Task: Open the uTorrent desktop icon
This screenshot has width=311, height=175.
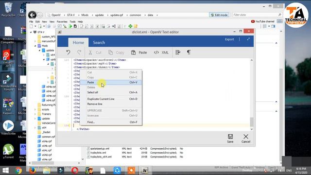Action: (8, 151)
